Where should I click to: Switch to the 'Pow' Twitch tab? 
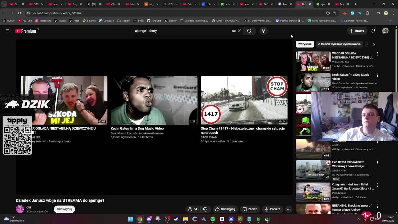284,4
